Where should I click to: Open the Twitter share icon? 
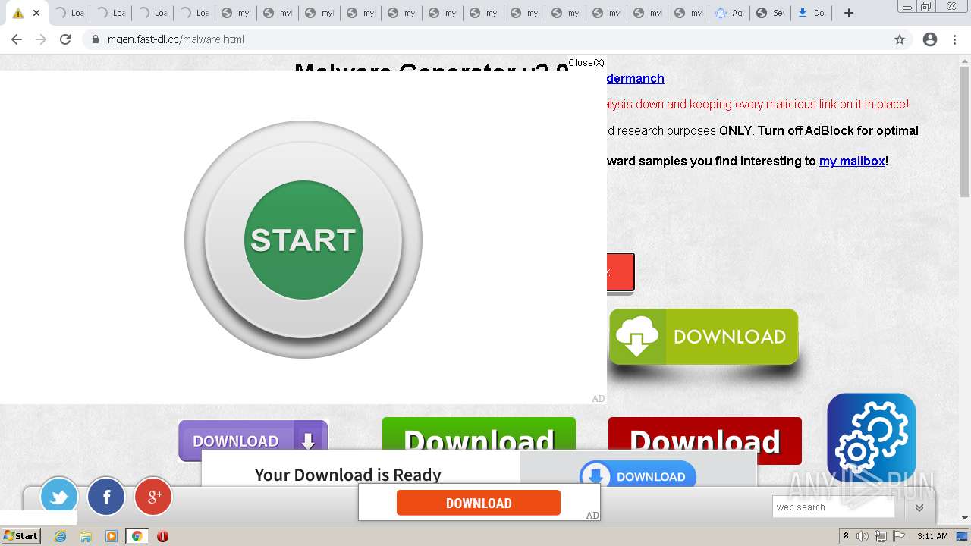[x=59, y=497]
